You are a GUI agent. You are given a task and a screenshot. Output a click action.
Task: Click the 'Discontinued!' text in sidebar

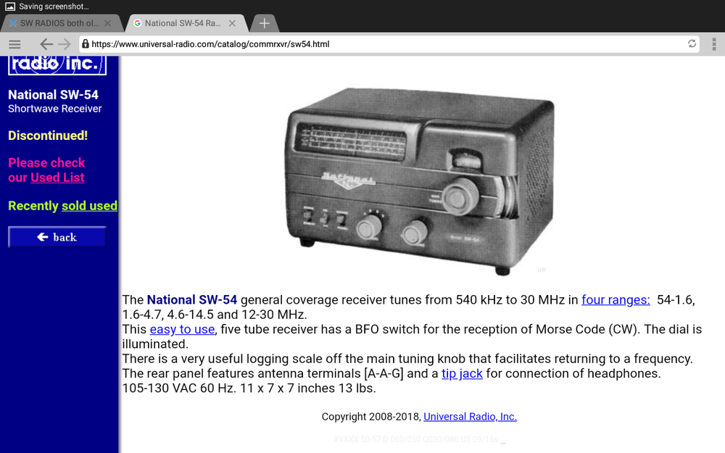[48, 136]
